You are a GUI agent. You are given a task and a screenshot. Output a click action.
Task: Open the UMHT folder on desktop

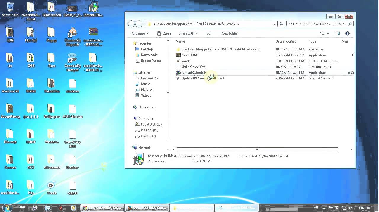point(31,136)
